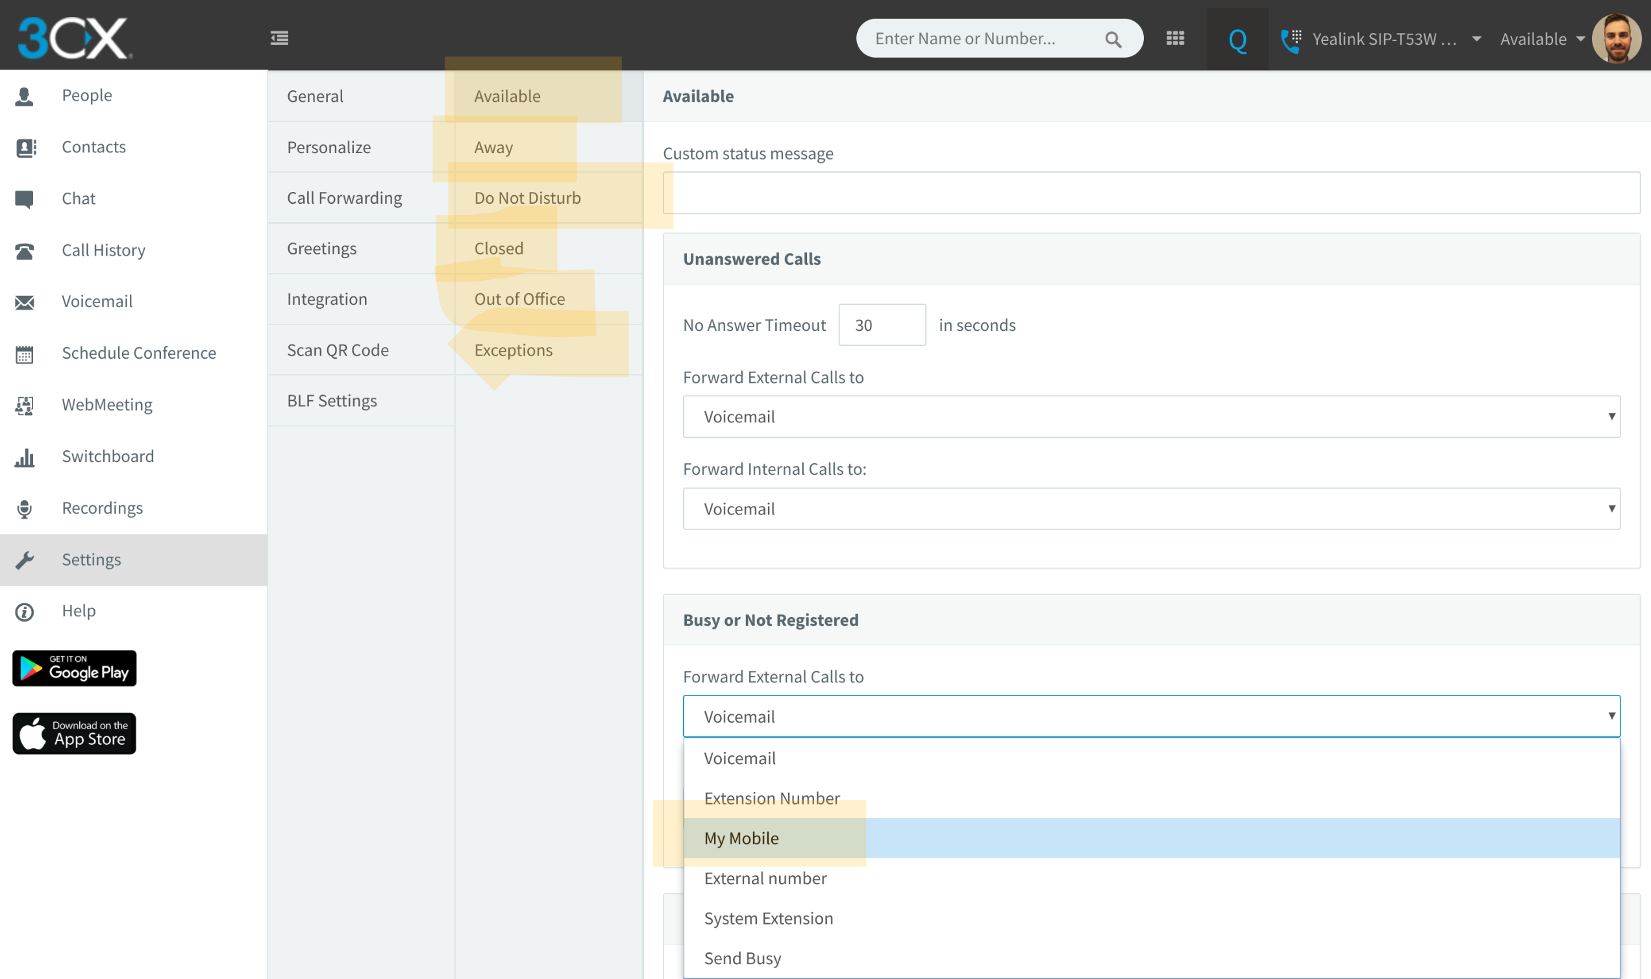Click the App Store download badge
Image resolution: width=1651 pixels, height=979 pixels.
tap(75, 733)
